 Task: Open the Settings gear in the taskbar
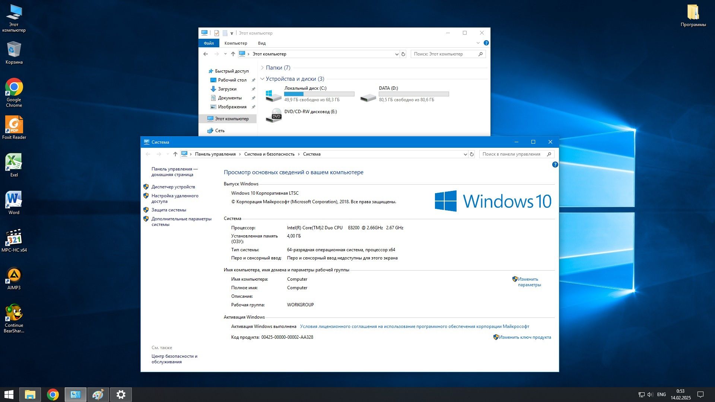coord(121,395)
